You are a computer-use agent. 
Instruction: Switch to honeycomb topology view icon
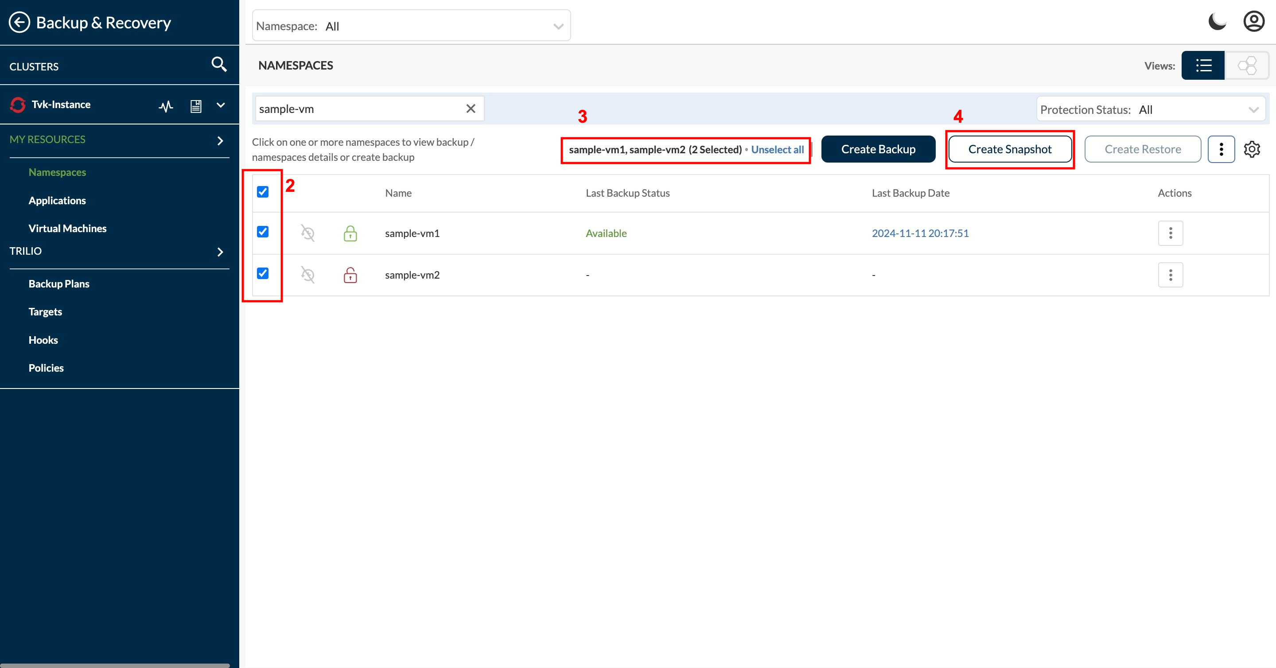(1247, 66)
